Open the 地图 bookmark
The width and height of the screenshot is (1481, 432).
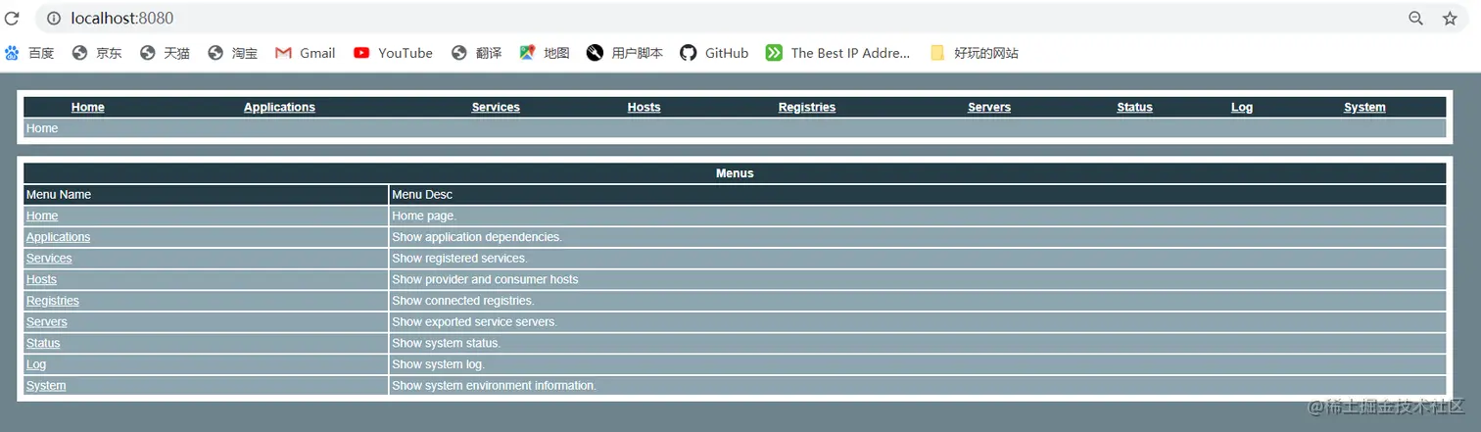[545, 53]
